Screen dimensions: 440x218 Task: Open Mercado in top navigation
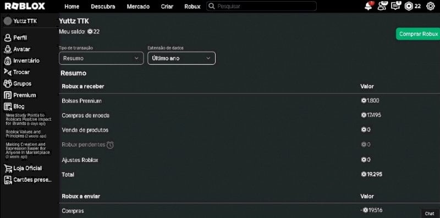pyautogui.click(x=138, y=7)
